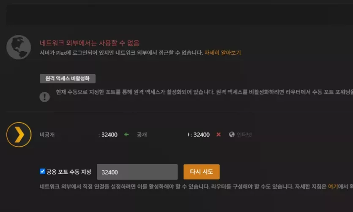Click the exclamation warning icon
Viewport: 353px width, 212px height.
click(x=44, y=97)
